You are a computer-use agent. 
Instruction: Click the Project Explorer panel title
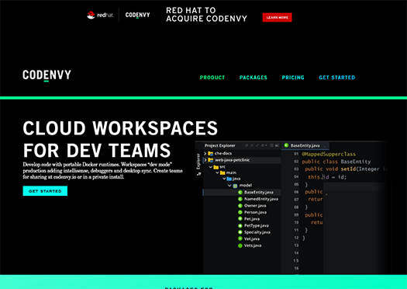(x=220, y=145)
